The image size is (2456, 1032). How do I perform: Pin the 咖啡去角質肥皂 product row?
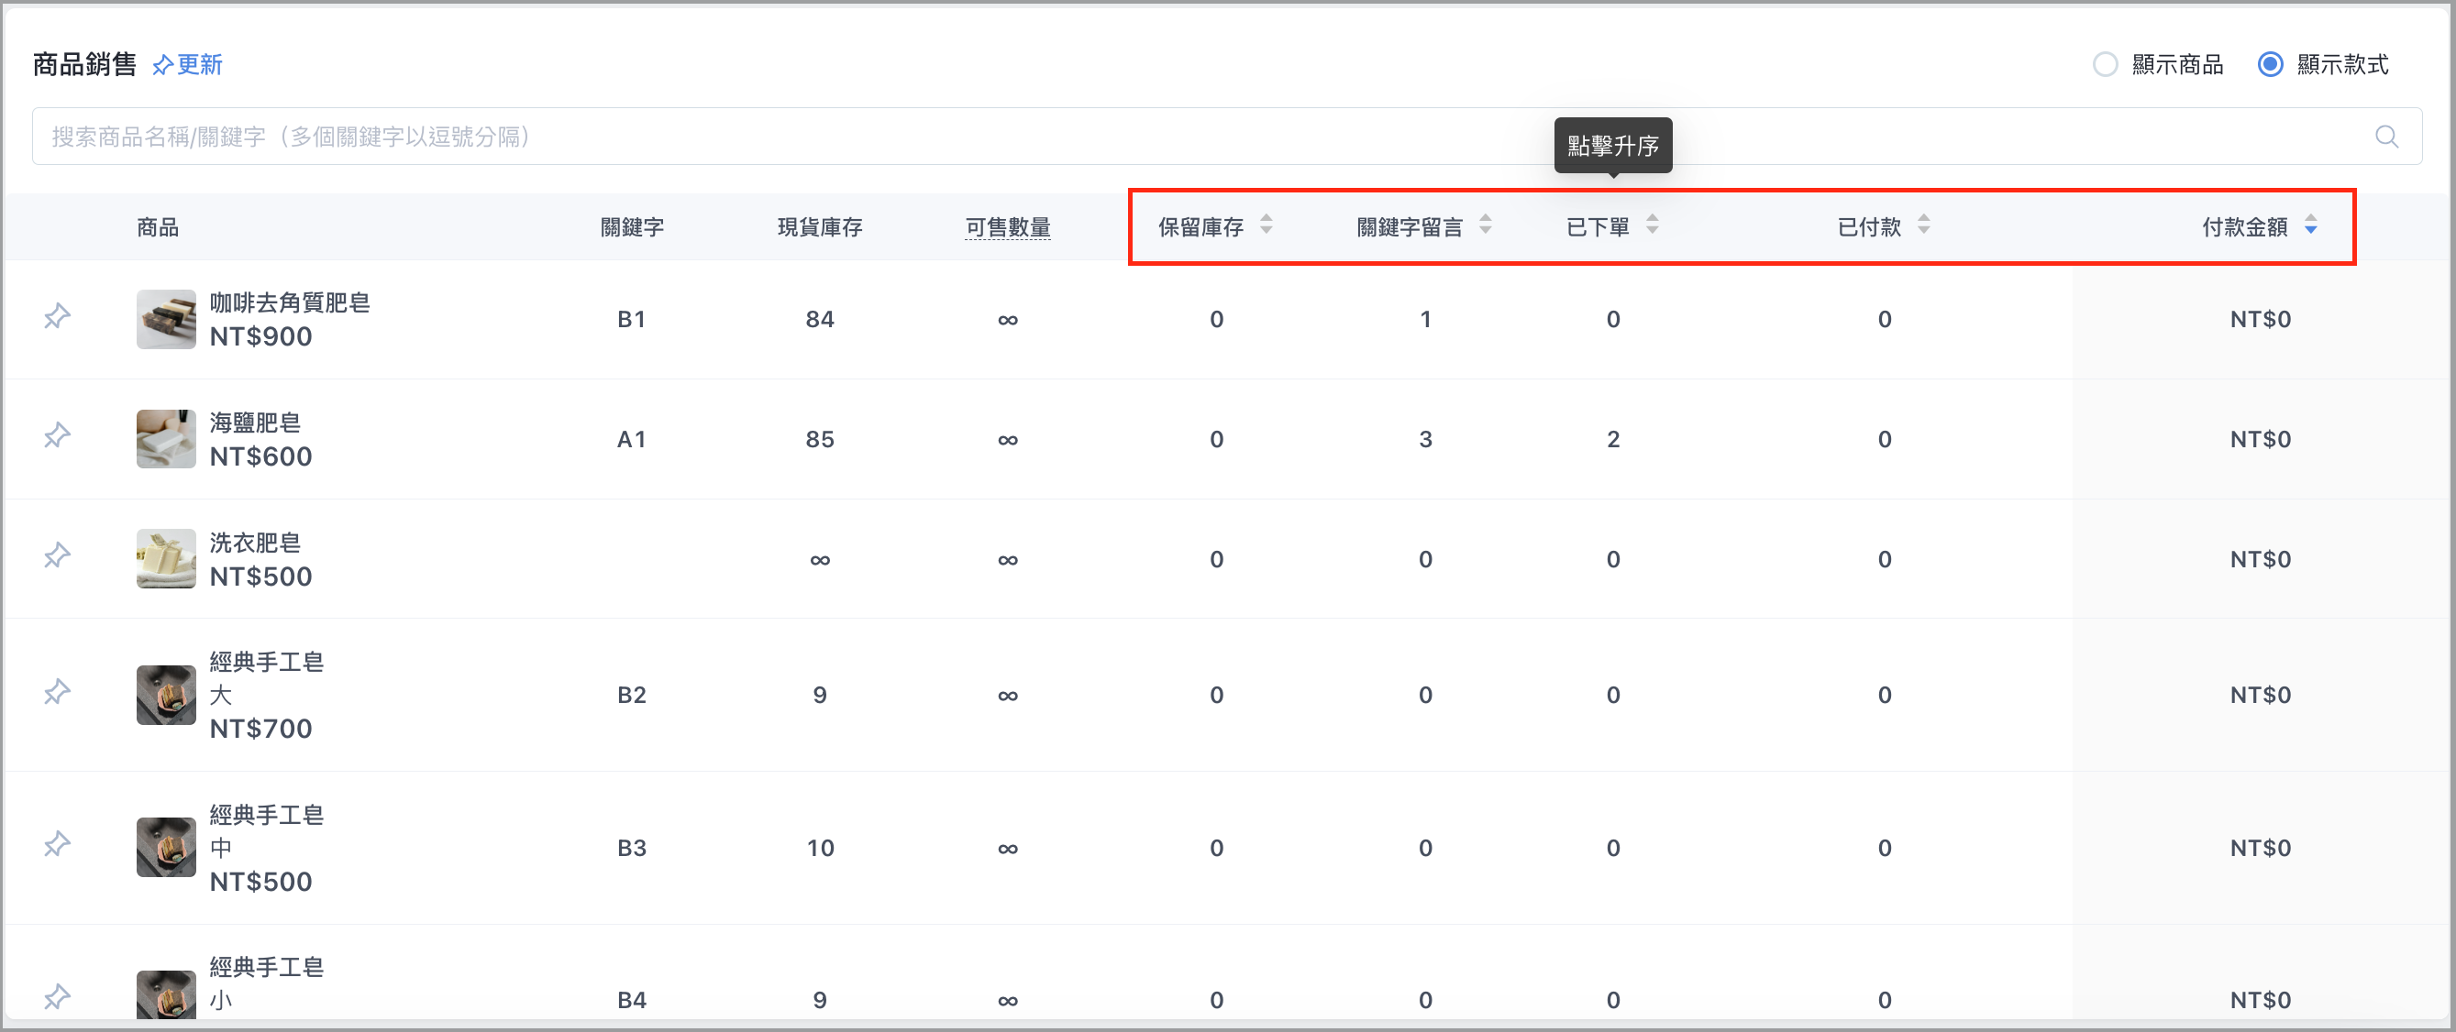pos(57,316)
